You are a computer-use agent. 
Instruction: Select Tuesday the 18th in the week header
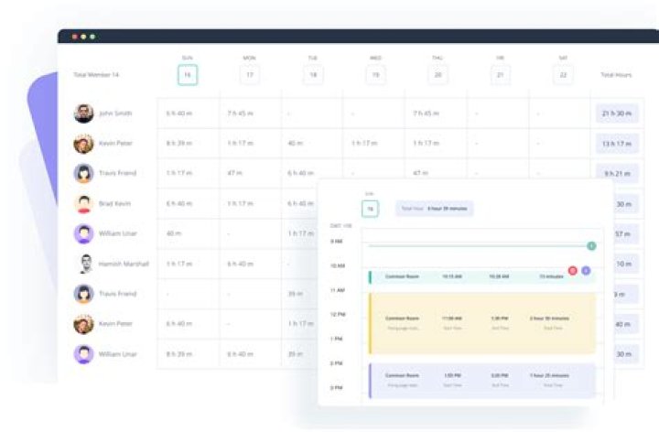[313, 75]
